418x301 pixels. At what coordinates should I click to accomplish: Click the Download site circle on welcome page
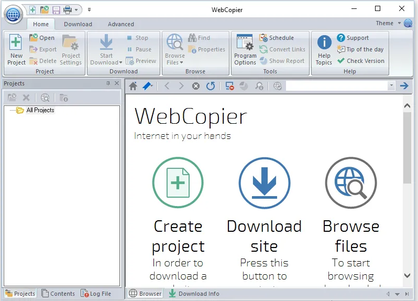[x=264, y=182]
